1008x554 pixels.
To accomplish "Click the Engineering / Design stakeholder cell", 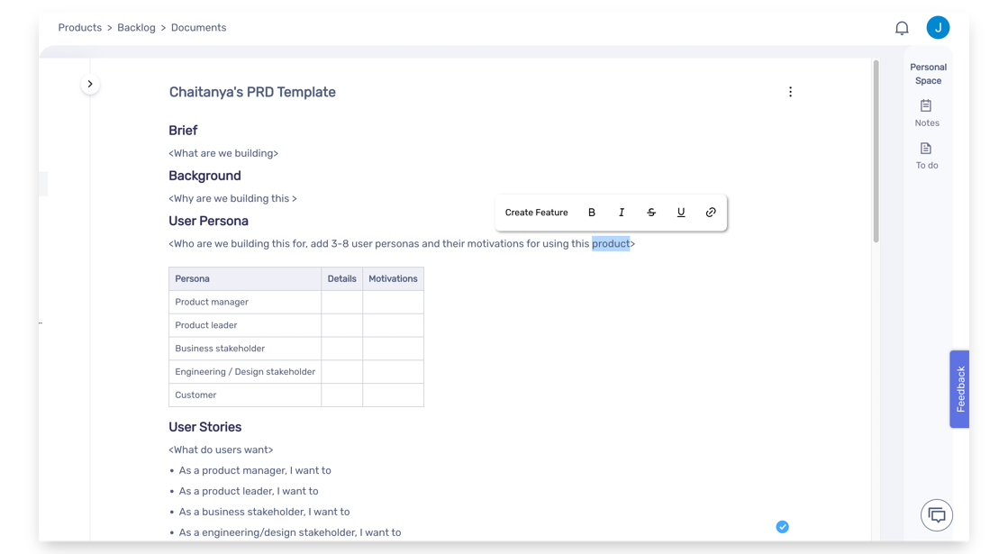I will pyautogui.click(x=245, y=371).
